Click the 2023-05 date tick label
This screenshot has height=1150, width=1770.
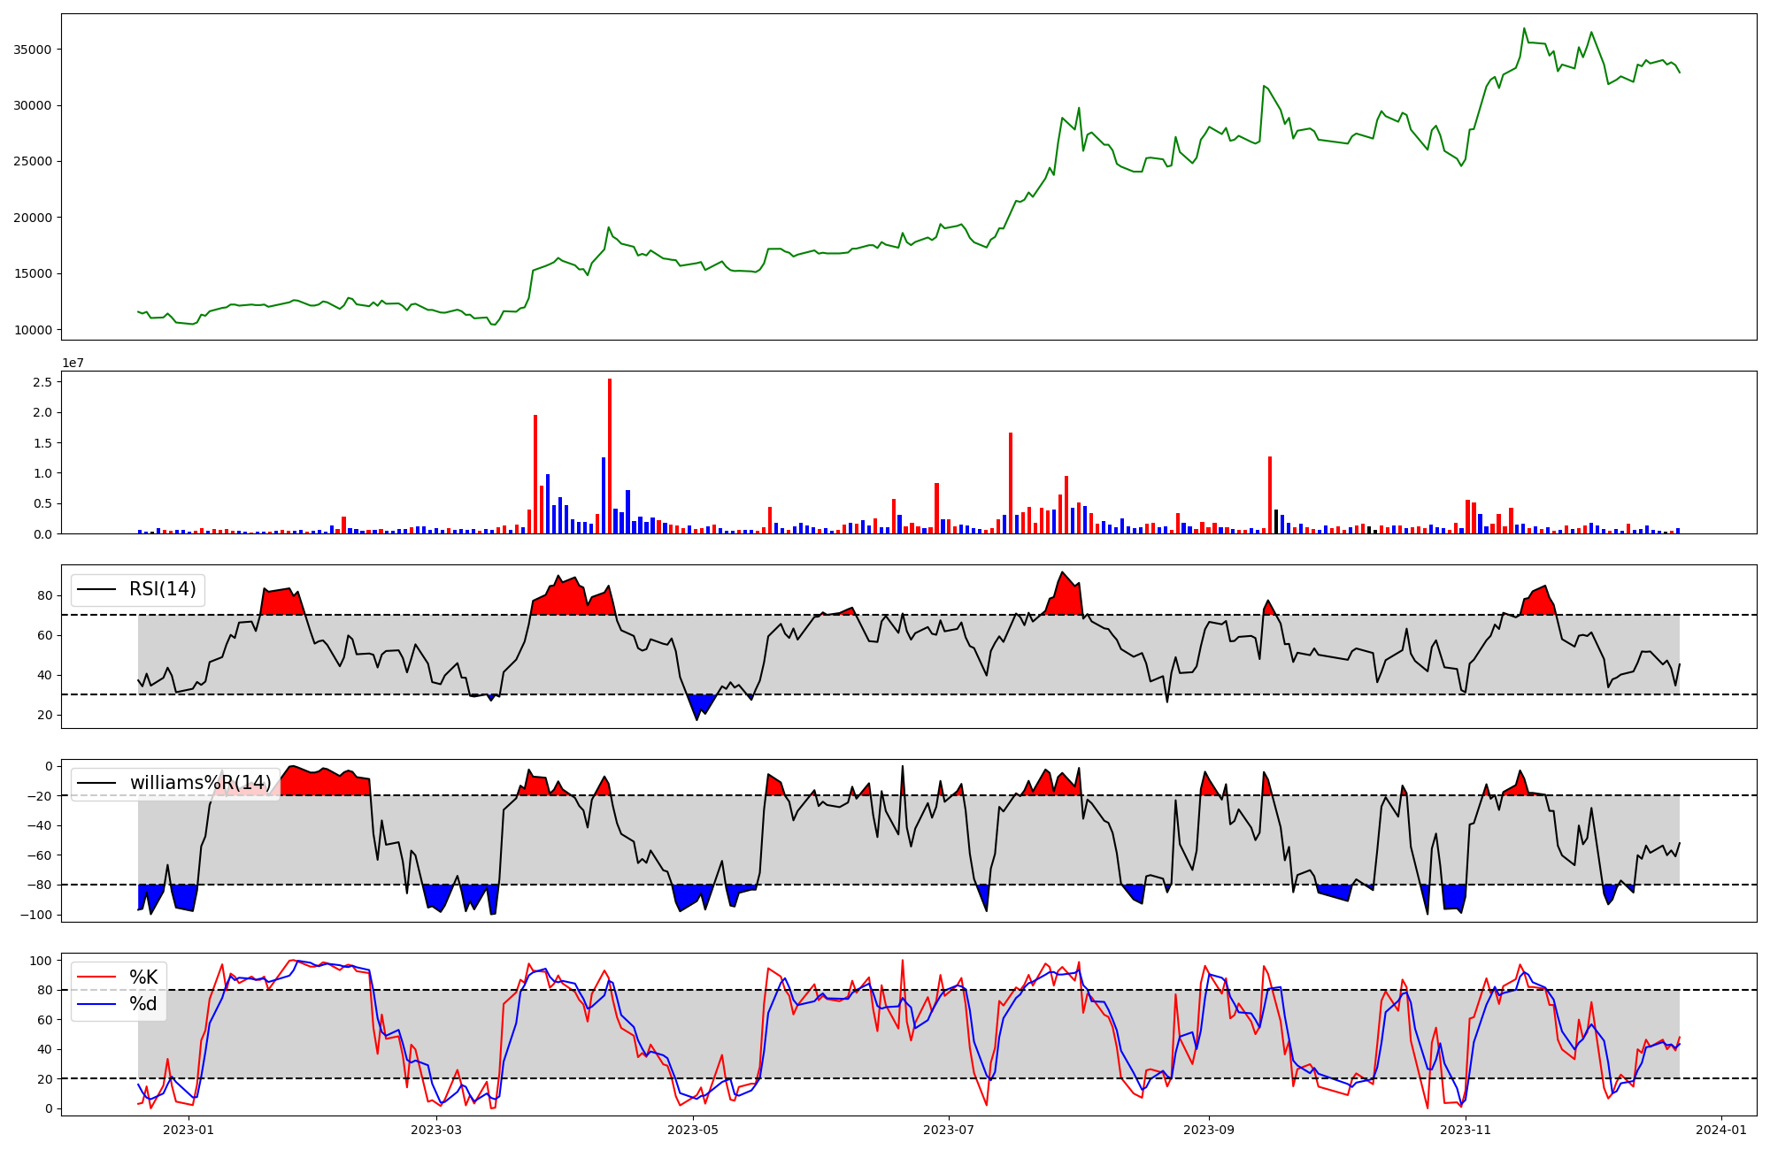(x=693, y=1130)
